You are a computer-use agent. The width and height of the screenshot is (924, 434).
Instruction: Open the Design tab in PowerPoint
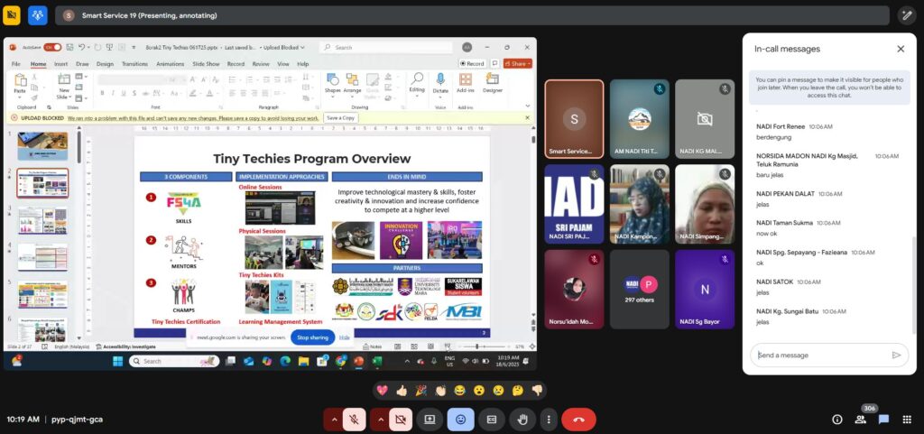click(x=105, y=64)
